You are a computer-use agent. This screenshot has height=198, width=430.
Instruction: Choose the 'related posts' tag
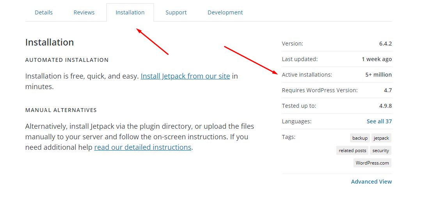point(352,151)
